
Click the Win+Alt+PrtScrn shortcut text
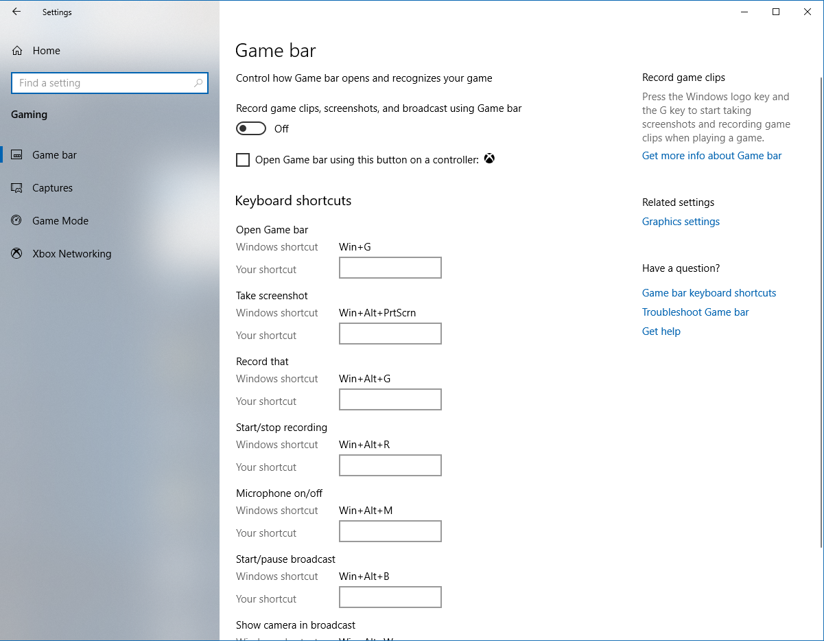coord(377,313)
